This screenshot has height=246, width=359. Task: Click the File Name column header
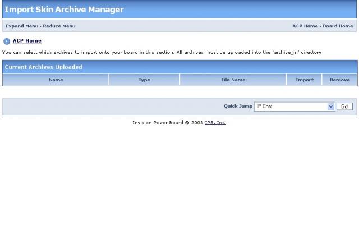[233, 80]
